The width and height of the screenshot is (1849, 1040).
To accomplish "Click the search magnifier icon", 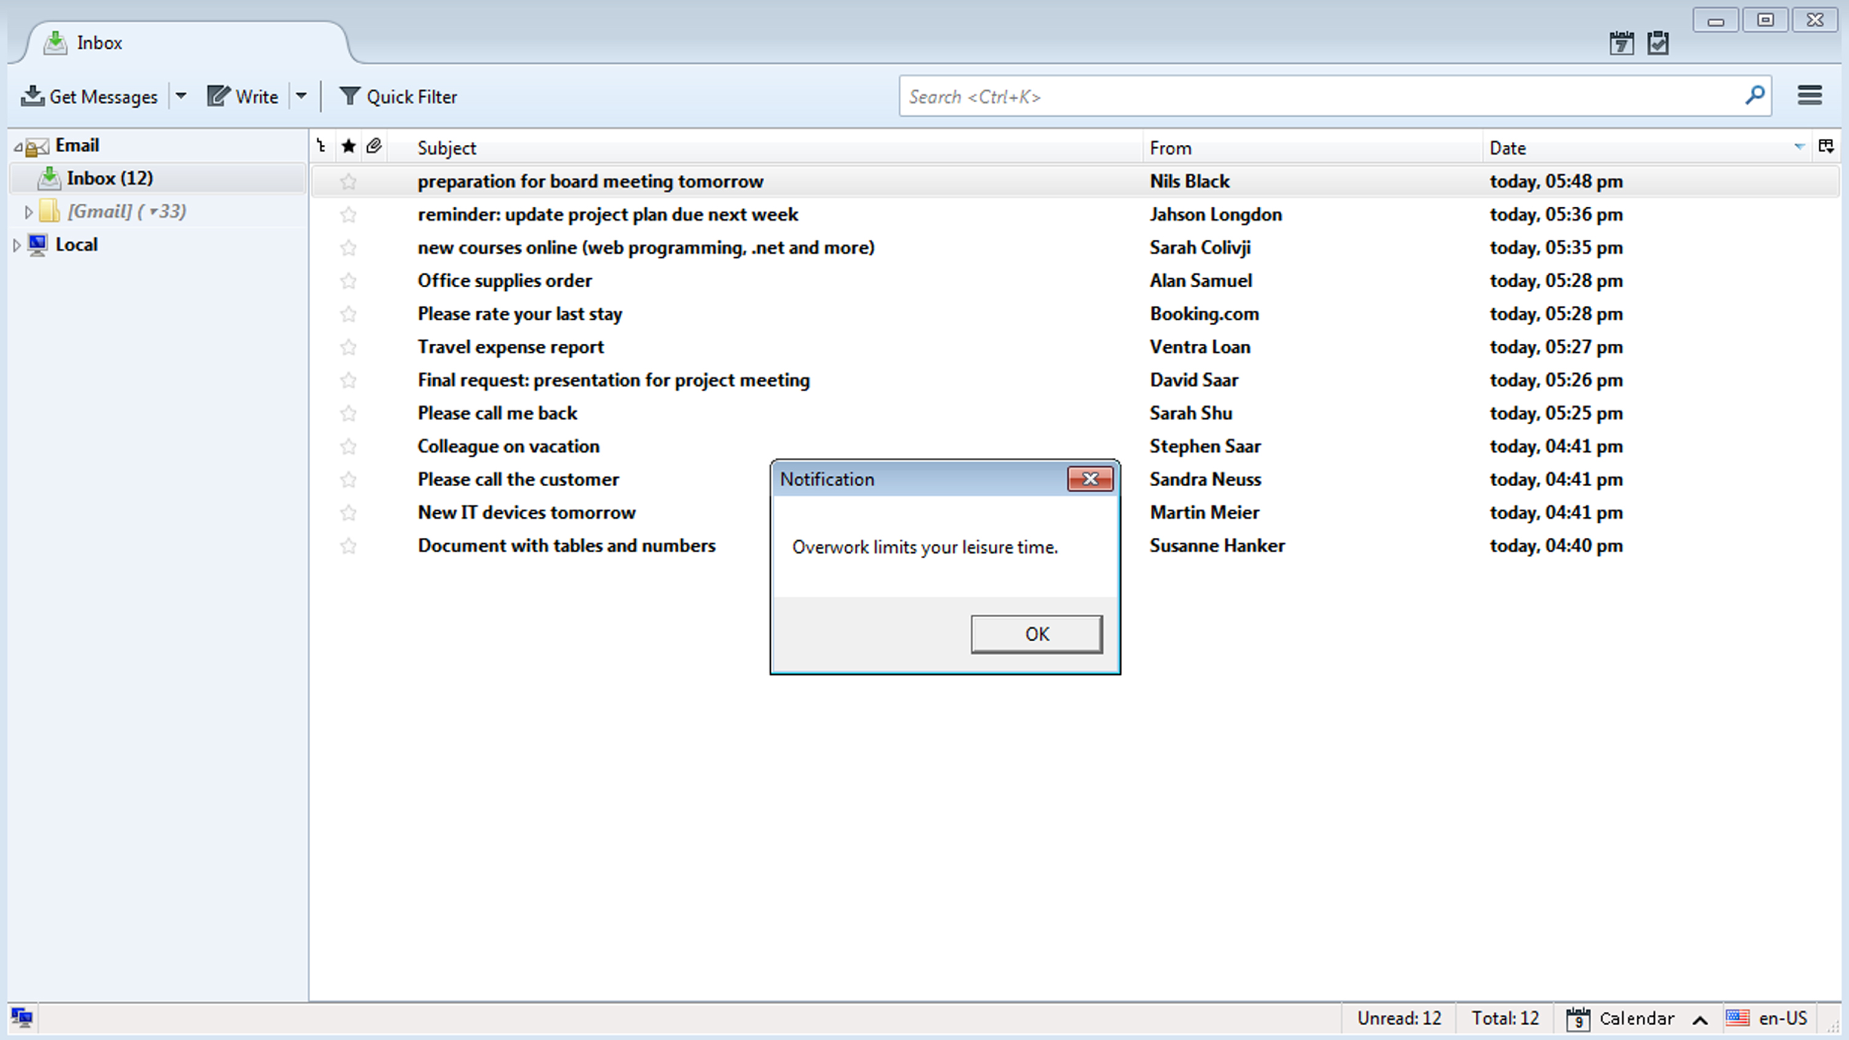I will click(x=1755, y=95).
